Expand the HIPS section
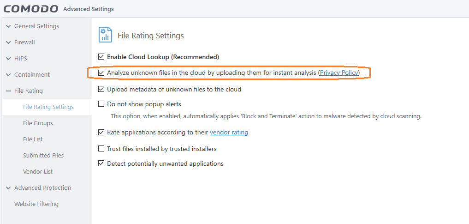 coord(8,59)
